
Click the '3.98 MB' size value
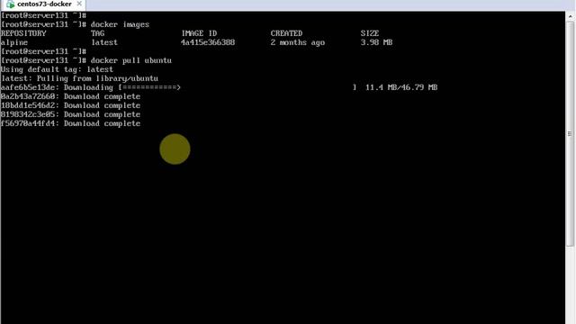point(376,42)
